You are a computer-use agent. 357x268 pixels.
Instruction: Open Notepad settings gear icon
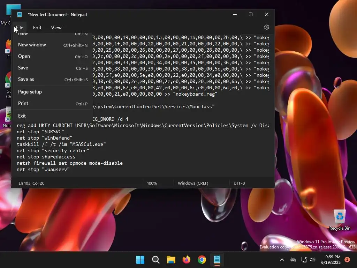266,27
